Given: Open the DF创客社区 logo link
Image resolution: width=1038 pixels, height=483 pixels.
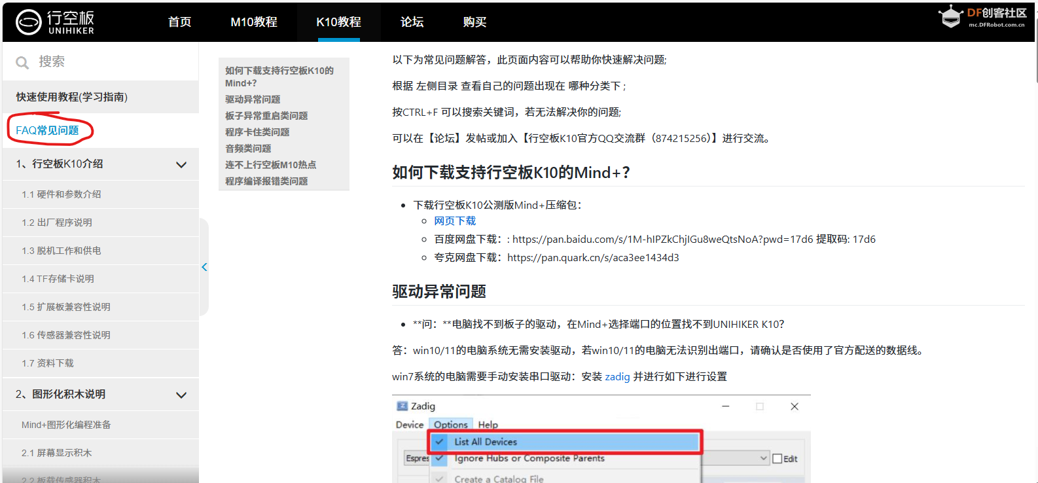Looking at the screenshot, I should 982,16.
